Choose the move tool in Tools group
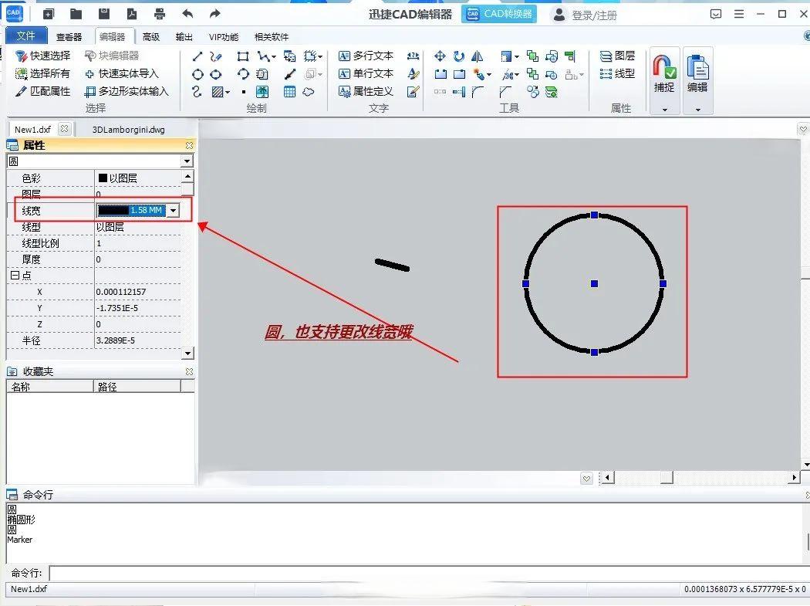810x606 pixels. pyautogui.click(x=440, y=56)
